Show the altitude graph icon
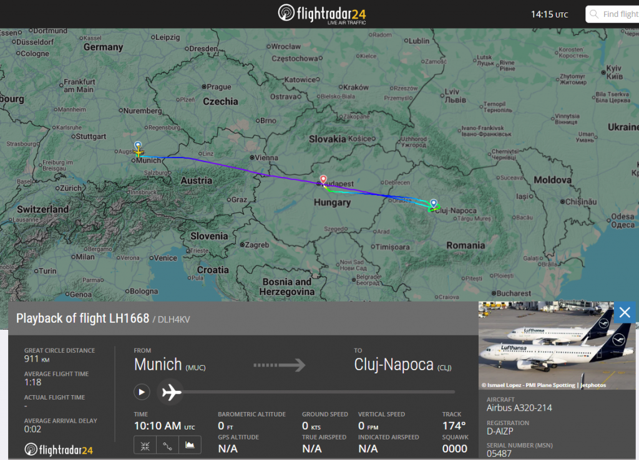The image size is (639, 460). pos(189,445)
